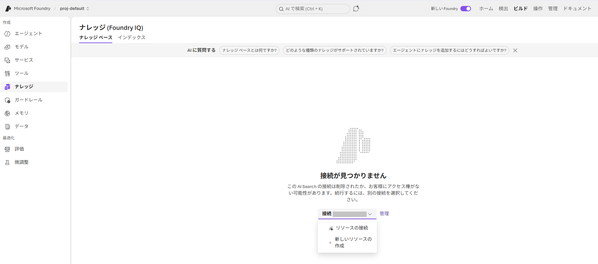Click the ツール sidebar icon
The width and height of the screenshot is (598, 264).
[7, 74]
